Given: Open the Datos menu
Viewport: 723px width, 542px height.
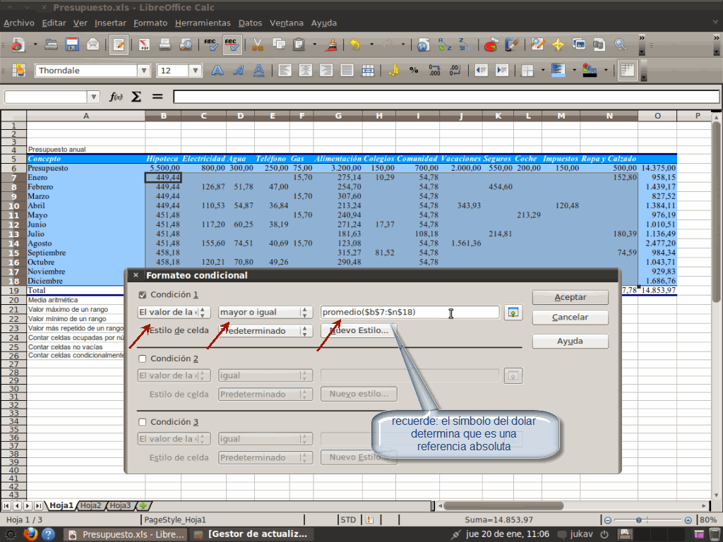Looking at the screenshot, I should pos(251,23).
